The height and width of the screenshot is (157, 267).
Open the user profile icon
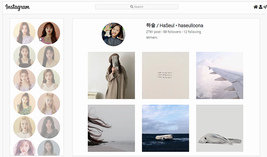click(261, 7)
